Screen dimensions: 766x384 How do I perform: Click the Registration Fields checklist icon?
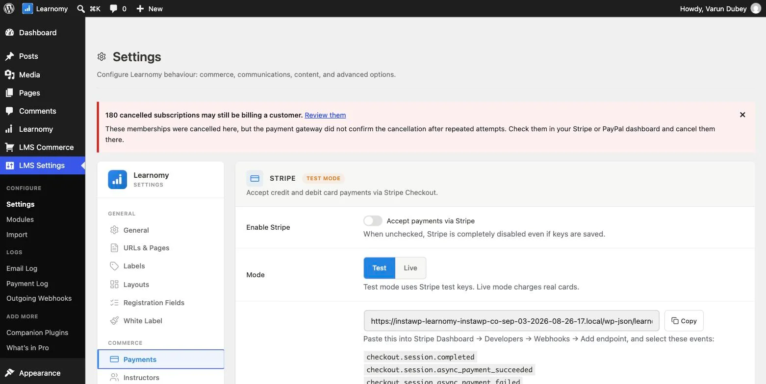(x=114, y=303)
